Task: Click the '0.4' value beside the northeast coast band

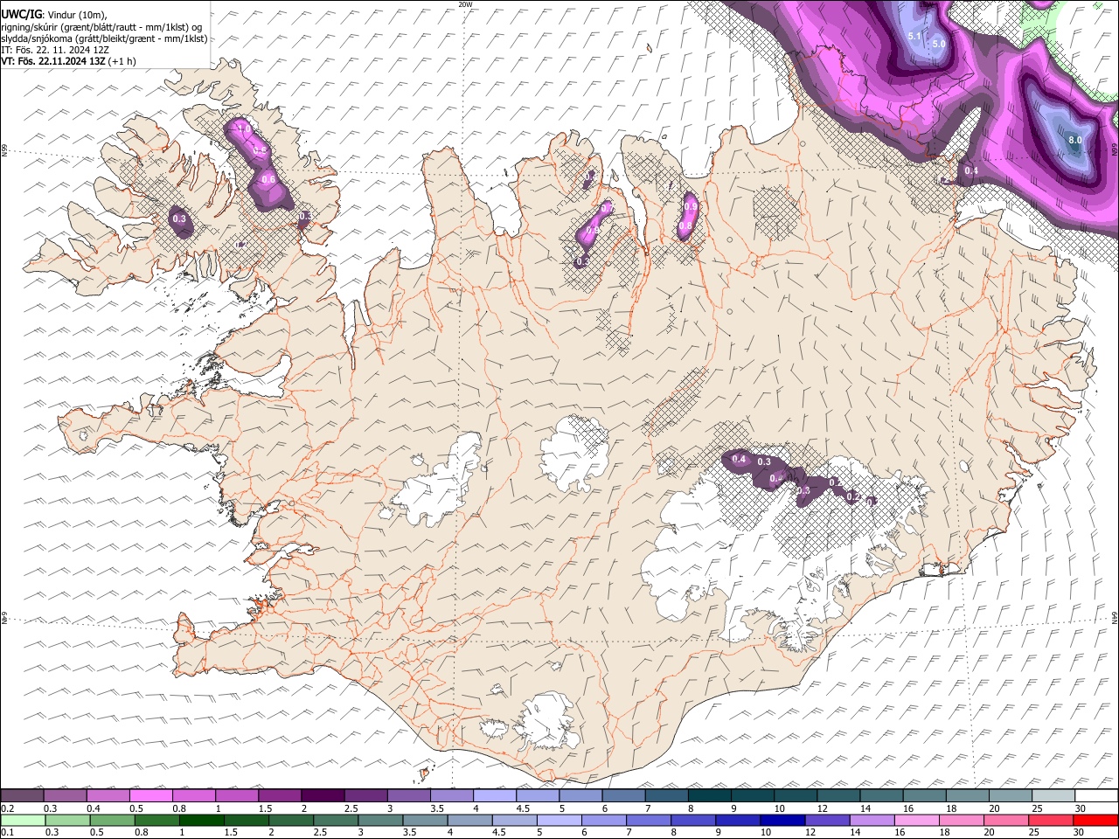Action: pos(970,170)
